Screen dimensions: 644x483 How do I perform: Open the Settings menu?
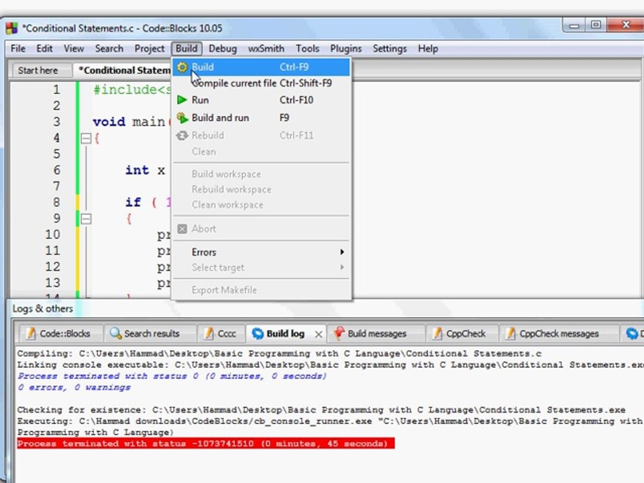click(x=390, y=48)
